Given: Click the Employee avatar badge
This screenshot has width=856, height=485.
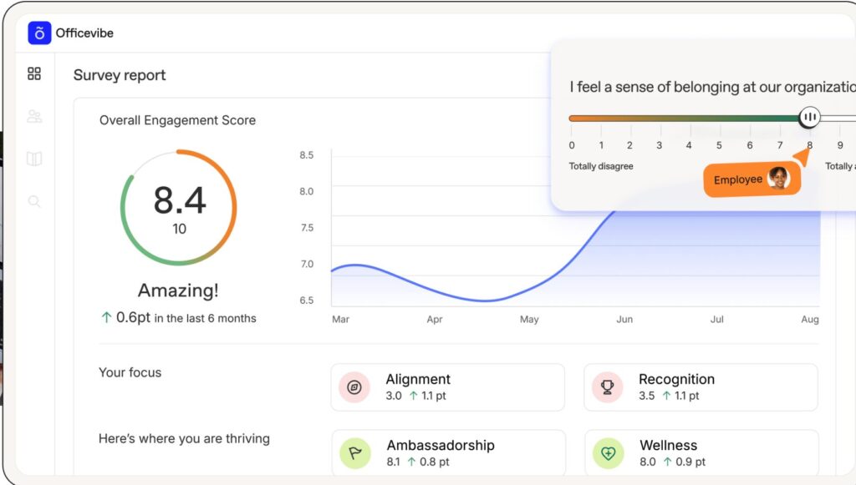Looking at the screenshot, I should [752, 179].
